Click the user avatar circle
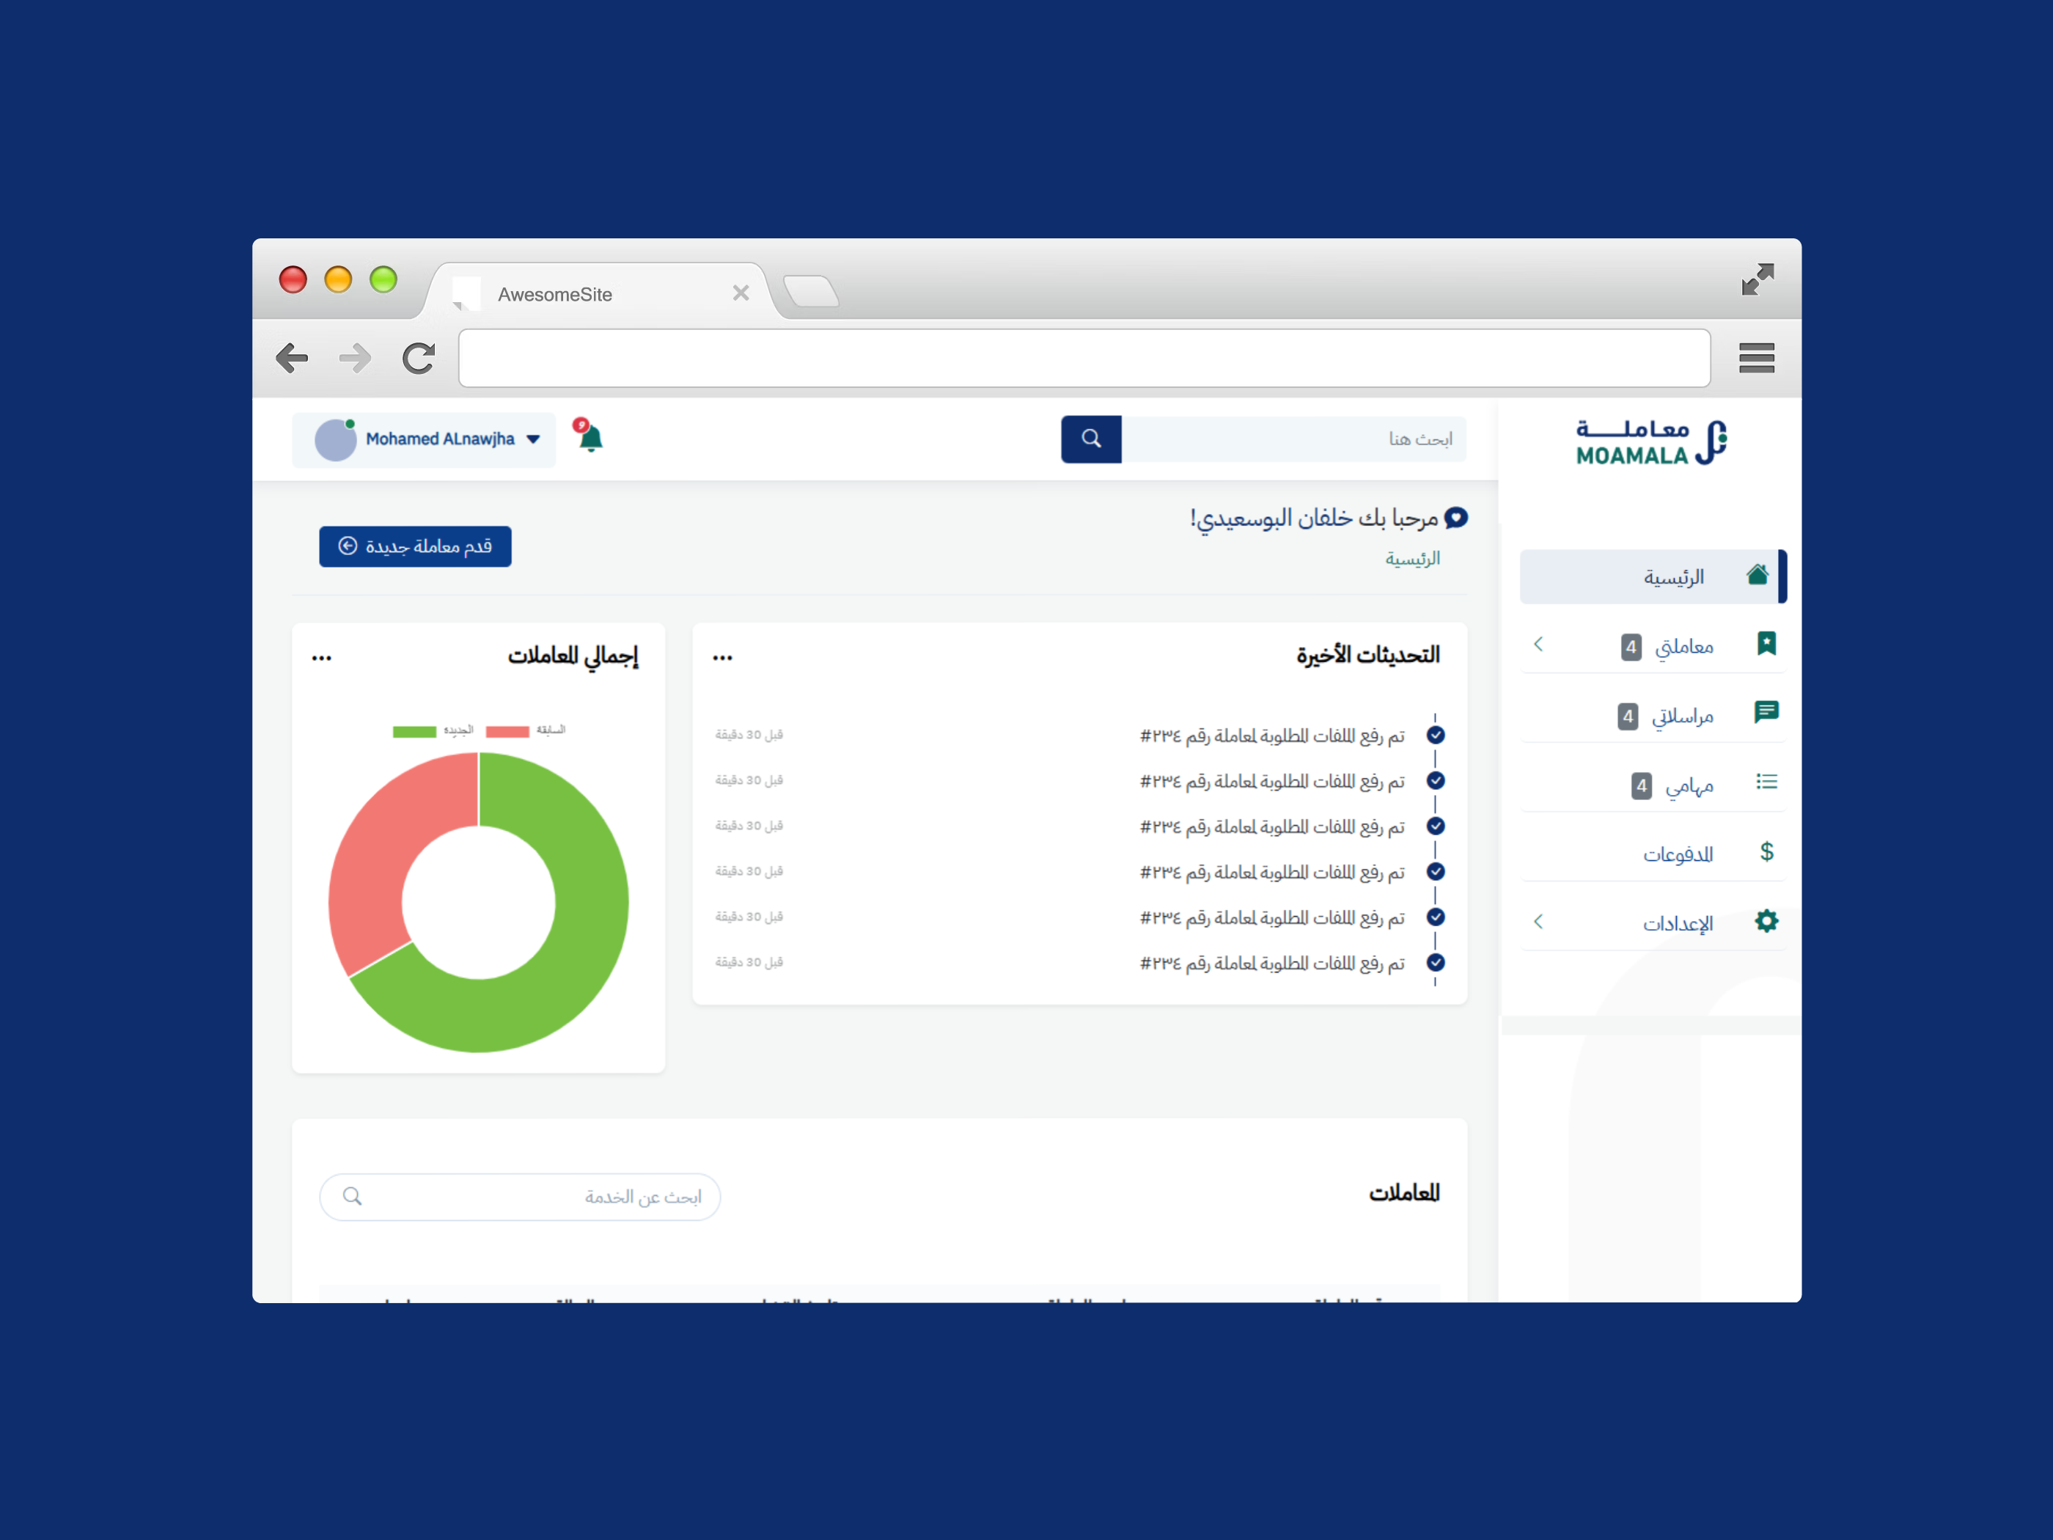 pos(335,440)
